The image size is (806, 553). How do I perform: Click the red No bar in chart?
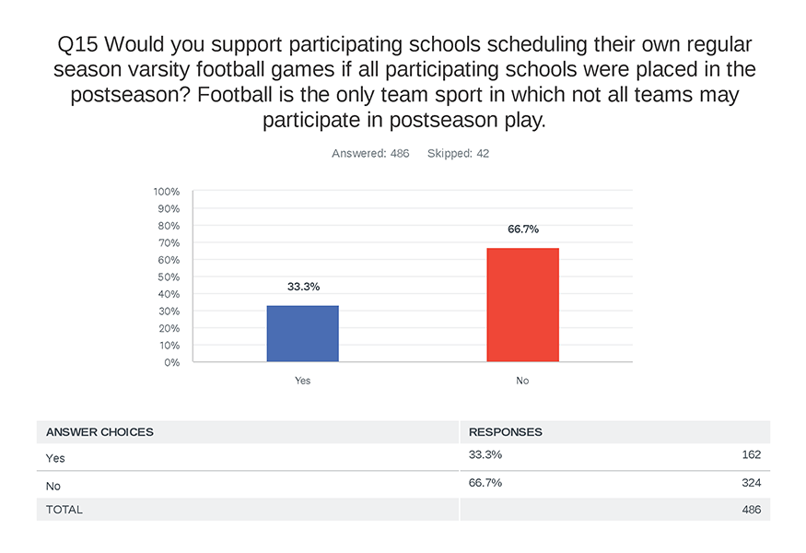523,305
